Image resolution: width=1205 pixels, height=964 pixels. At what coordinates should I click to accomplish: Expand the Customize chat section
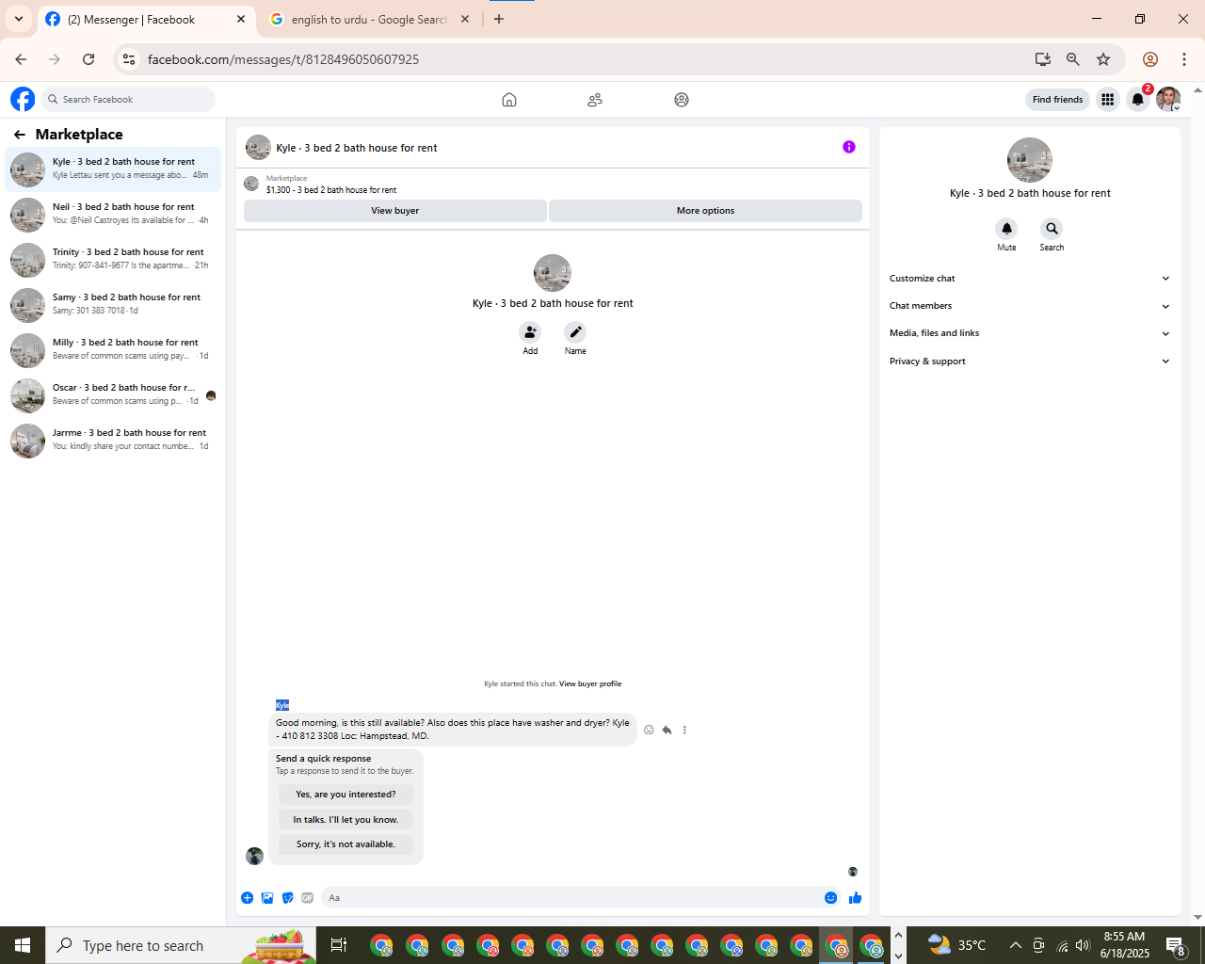1029,279
